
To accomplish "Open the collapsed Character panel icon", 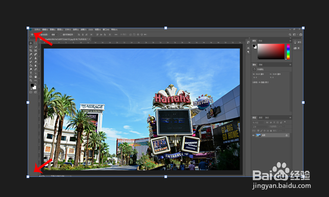I will tap(248, 48).
